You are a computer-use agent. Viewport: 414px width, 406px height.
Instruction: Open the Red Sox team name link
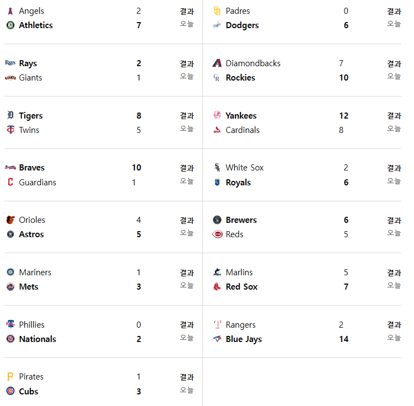point(241,287)
